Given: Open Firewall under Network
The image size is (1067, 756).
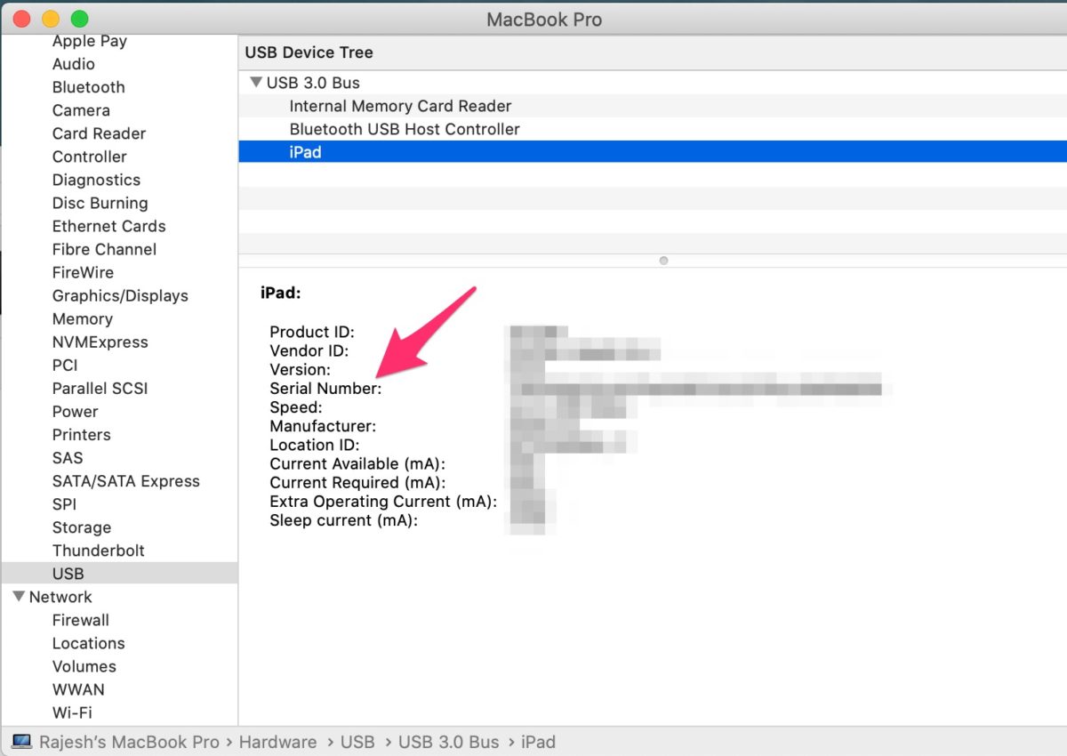Looking at the screenshot, I should pos(80,620).
